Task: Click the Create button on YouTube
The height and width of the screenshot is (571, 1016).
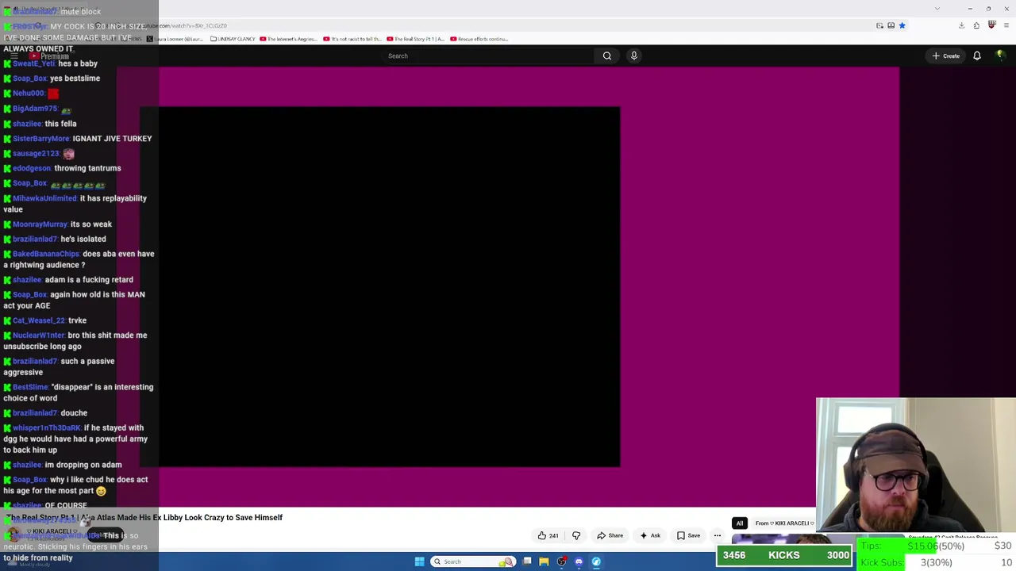Action: coord(946,56)
